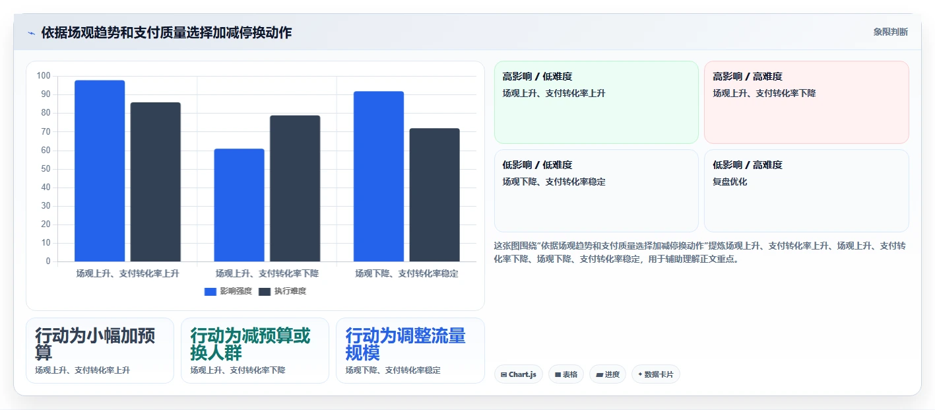Image resolution: width=935 pixels, height=410 pixels.
Task: Toggle the 影响强度 legend color box
Action: coord(210,291)
